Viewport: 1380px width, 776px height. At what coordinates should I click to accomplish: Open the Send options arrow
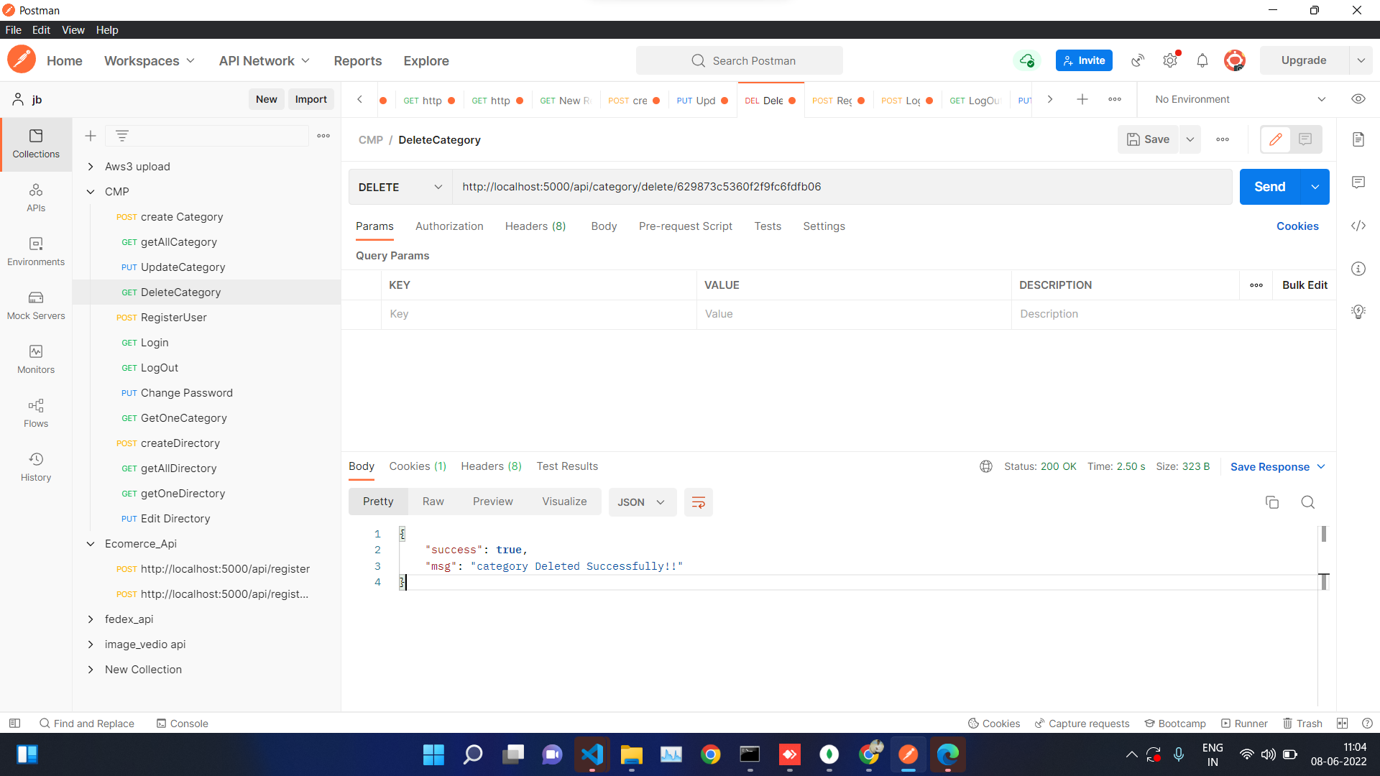coord(1315,187)
